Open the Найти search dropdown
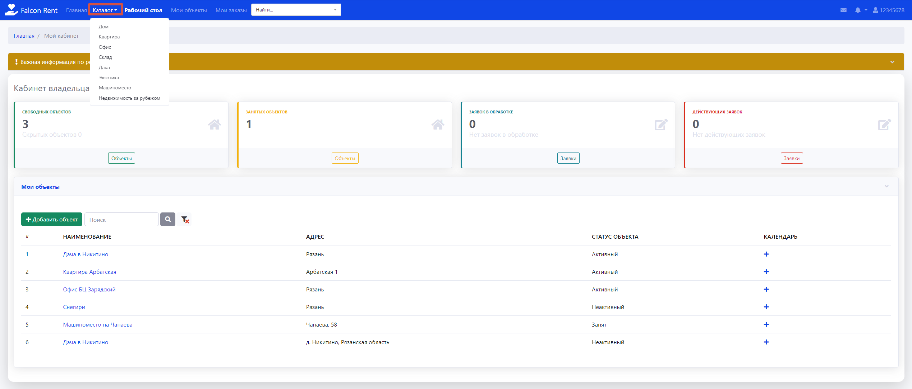 pos(296,10)
